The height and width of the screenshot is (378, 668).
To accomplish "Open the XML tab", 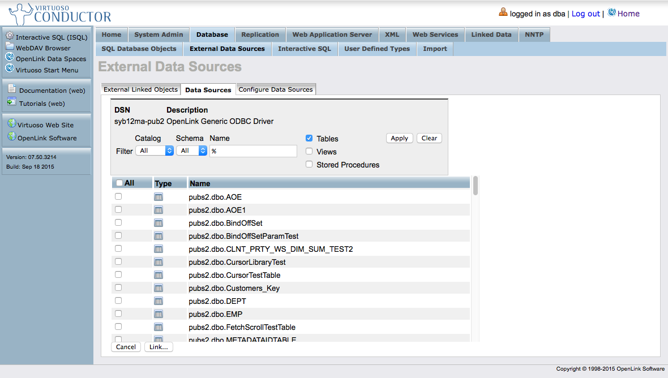I will click(x=392, y=35).
